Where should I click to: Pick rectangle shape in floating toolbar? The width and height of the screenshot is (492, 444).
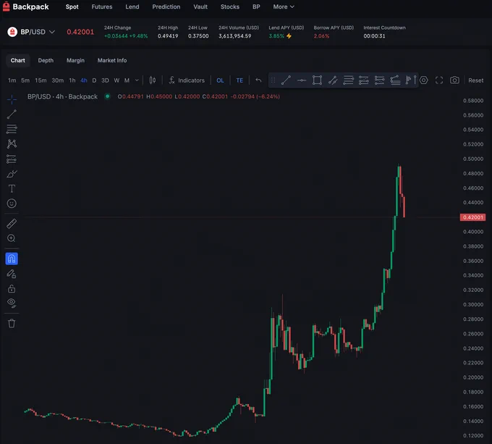click(x=317, y=80)
